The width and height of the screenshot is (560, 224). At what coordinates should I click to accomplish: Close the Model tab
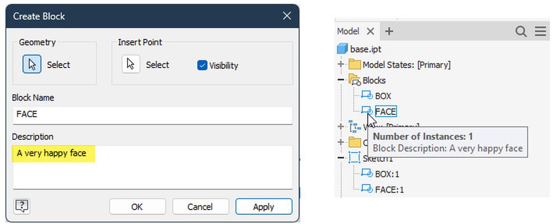370,31
